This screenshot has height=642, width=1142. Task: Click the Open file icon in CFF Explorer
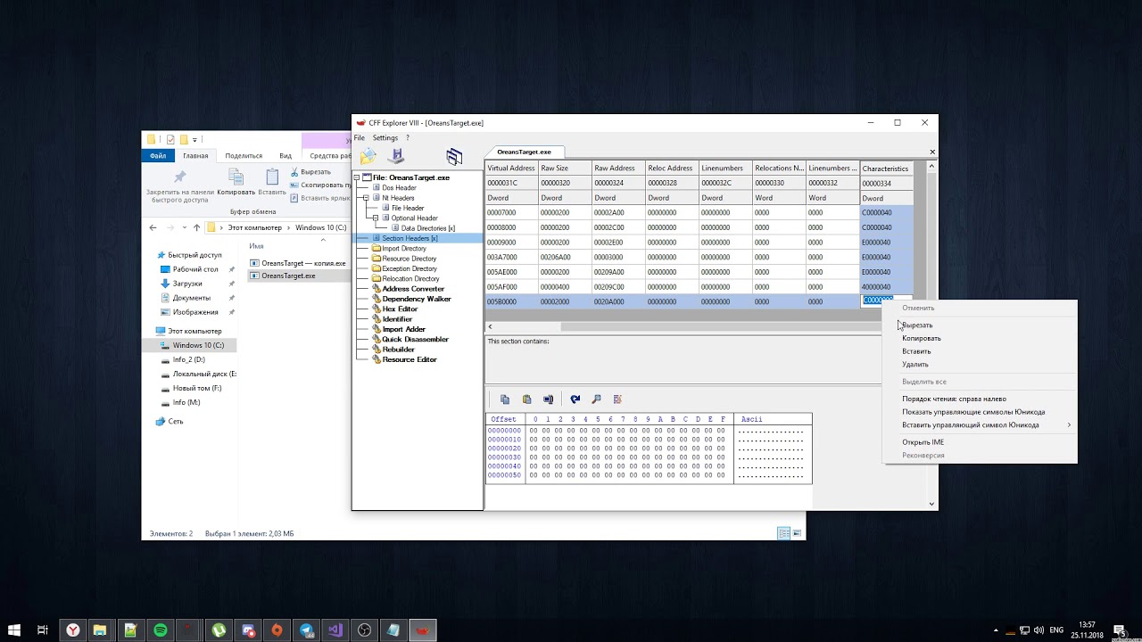[x=368, y=157]
